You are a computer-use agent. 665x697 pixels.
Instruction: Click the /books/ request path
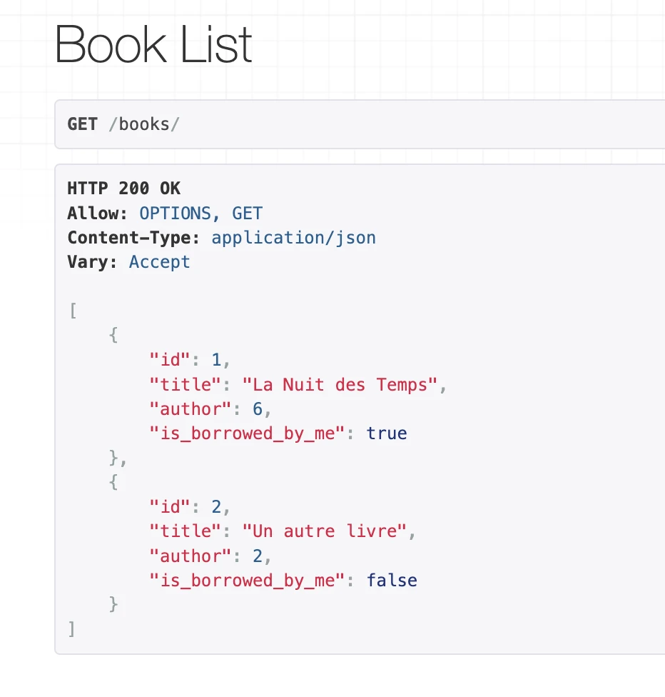click(143, 124)
